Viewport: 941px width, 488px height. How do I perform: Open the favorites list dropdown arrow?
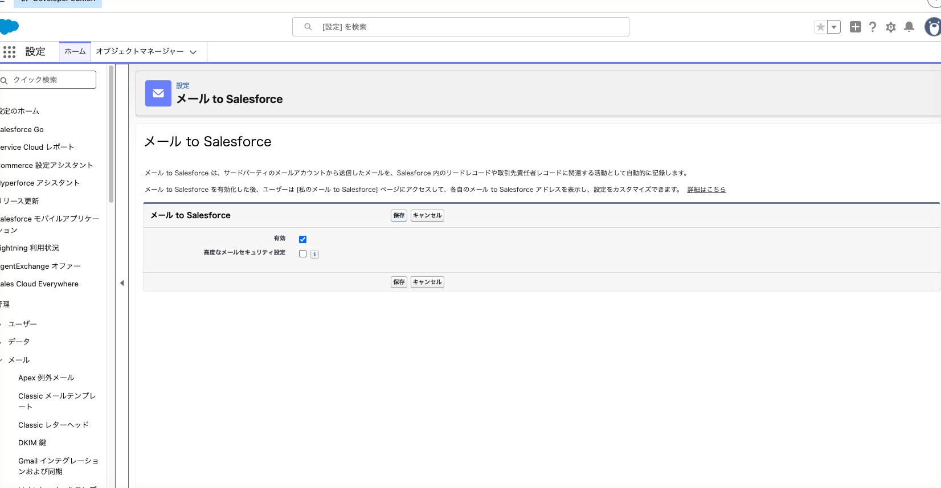834,27
